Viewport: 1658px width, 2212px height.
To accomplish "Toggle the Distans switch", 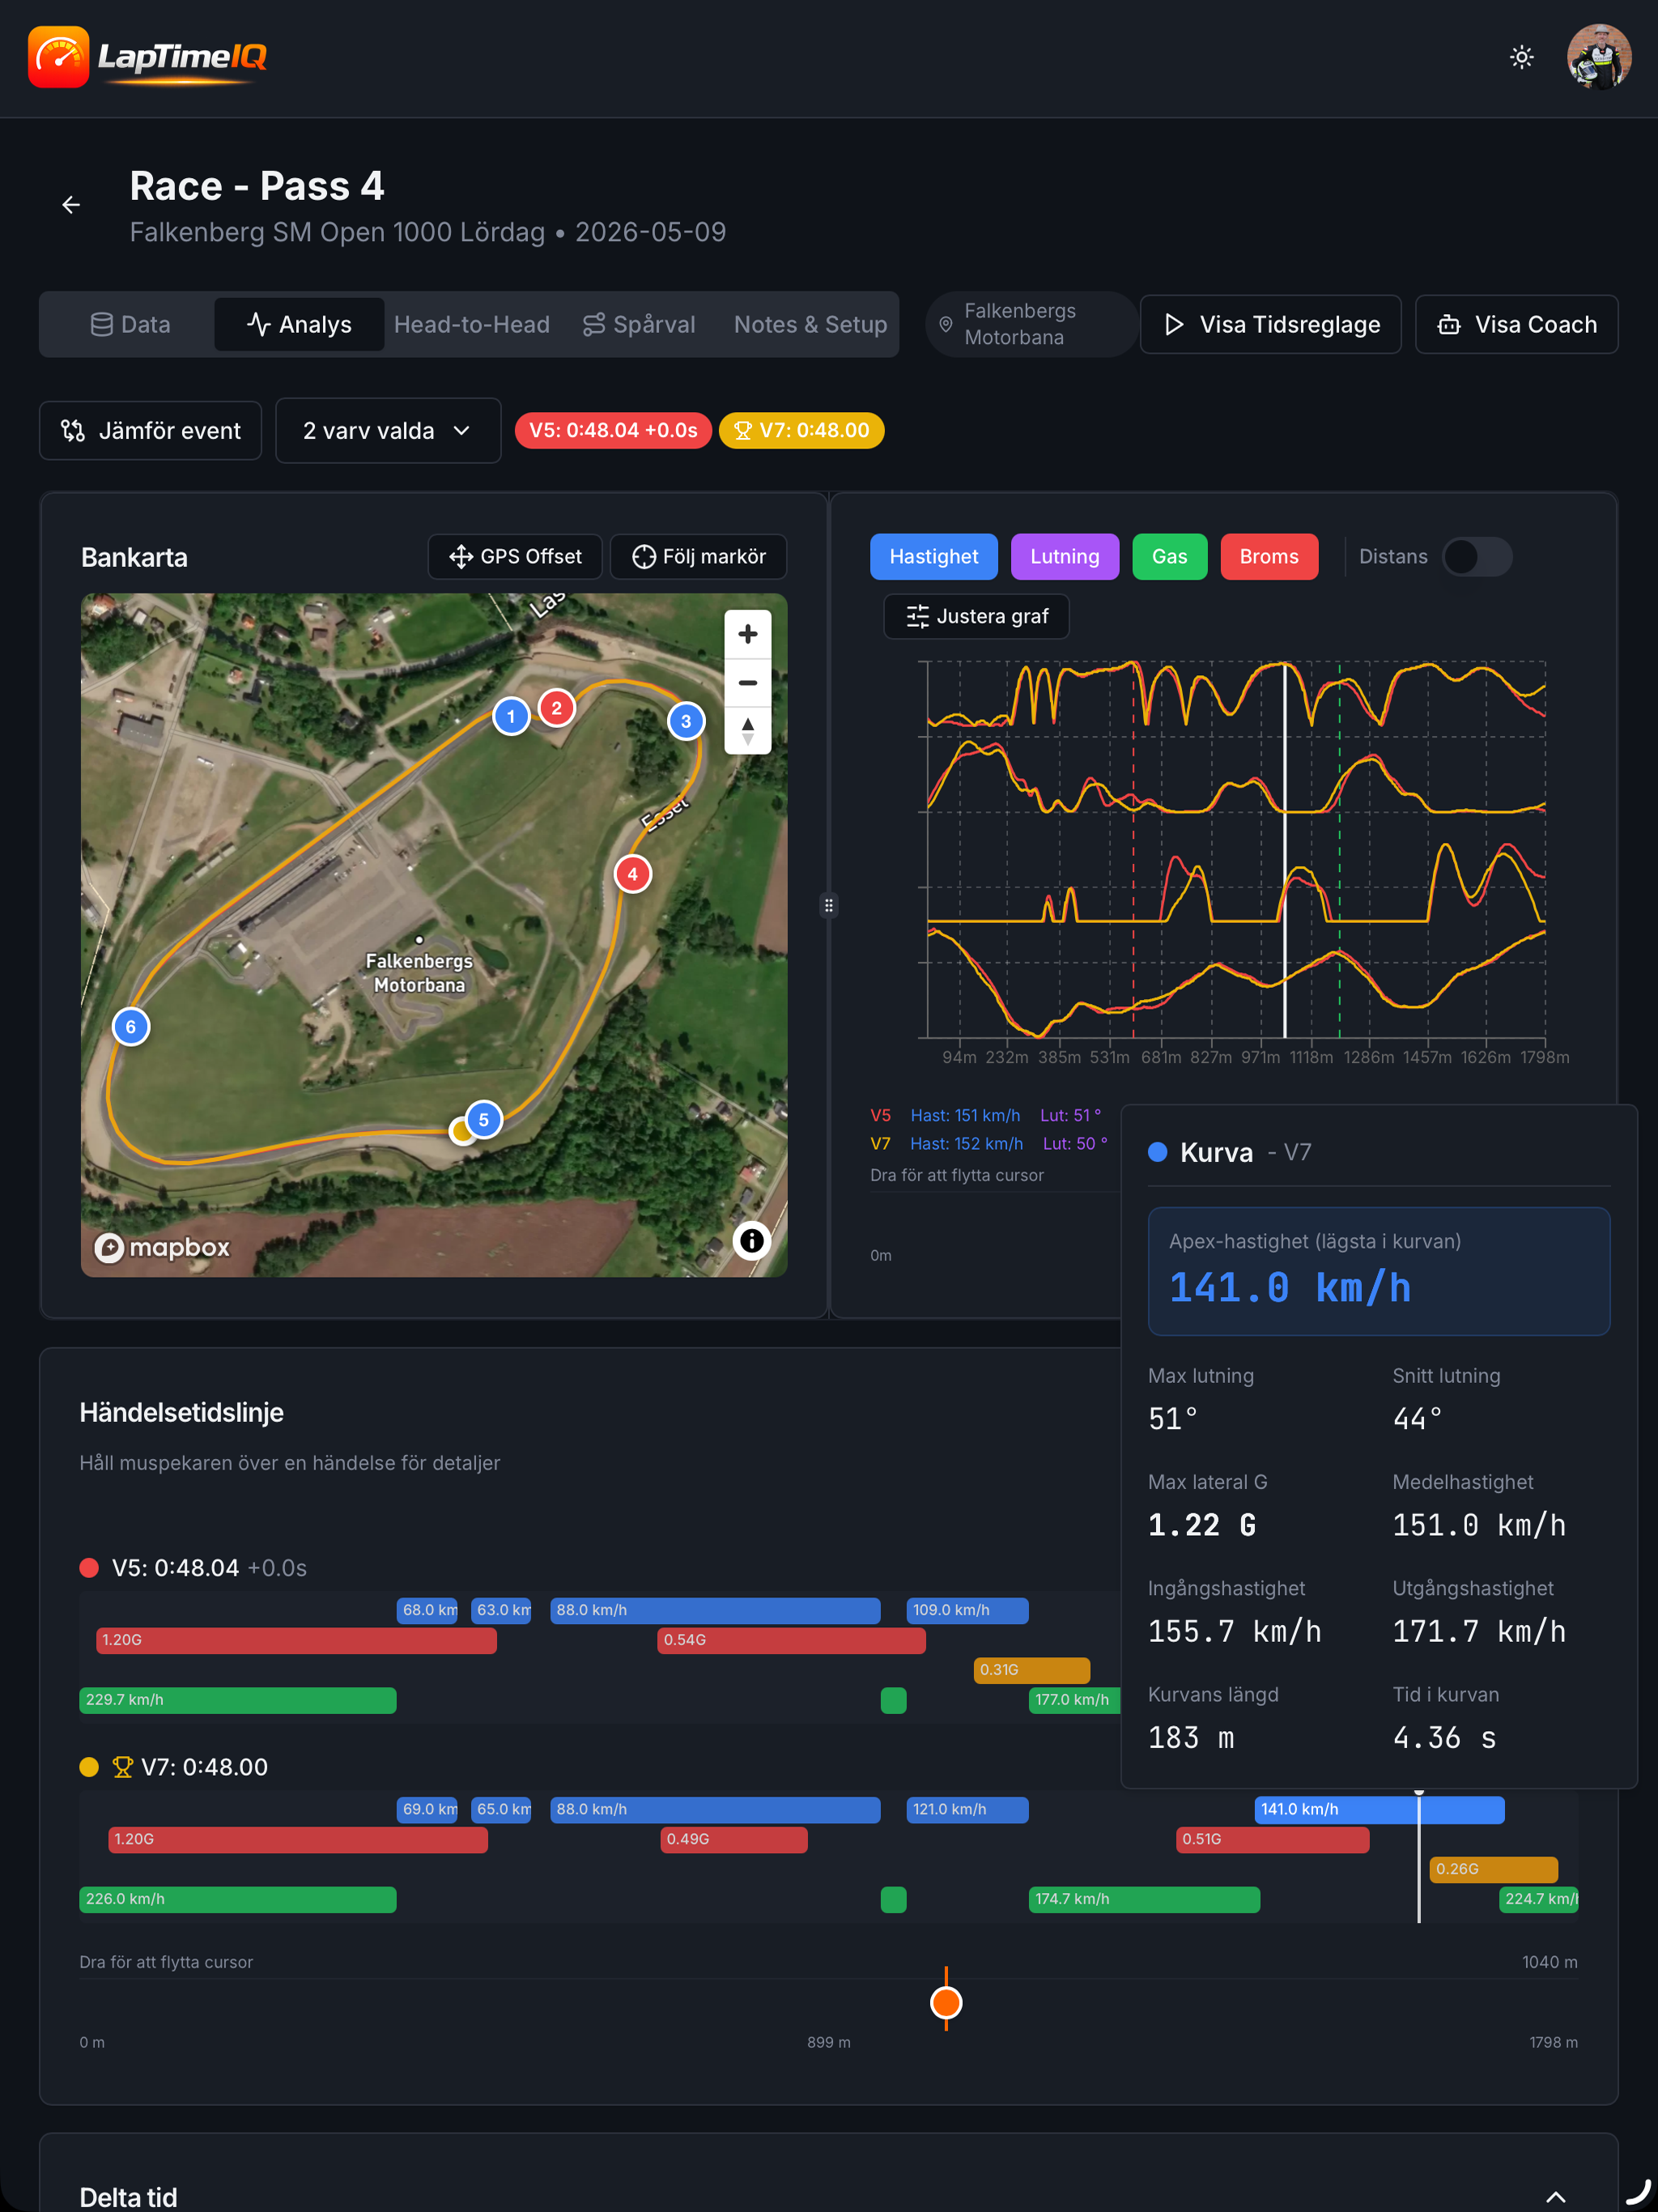I will [1476, 557].
